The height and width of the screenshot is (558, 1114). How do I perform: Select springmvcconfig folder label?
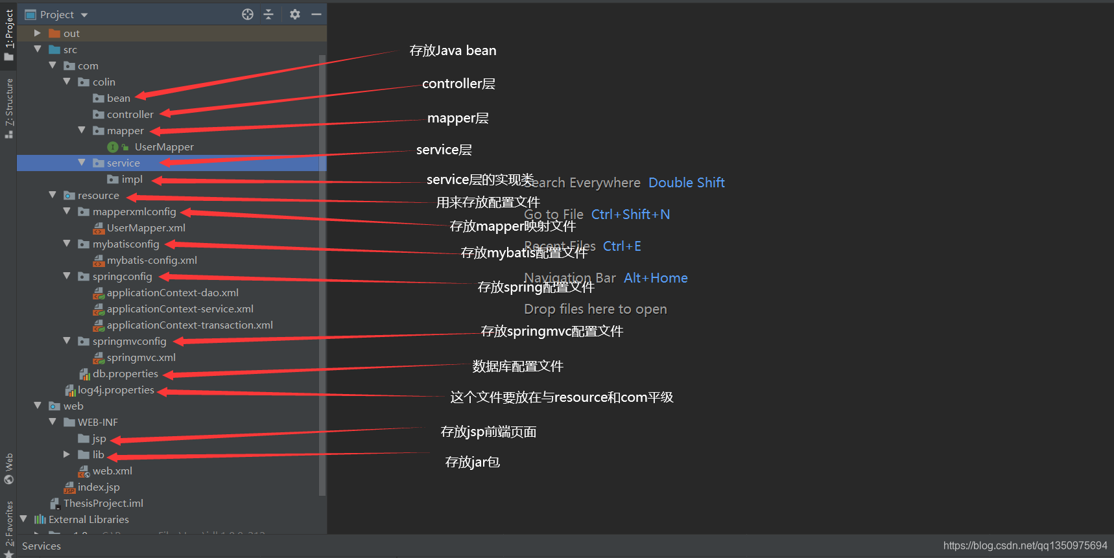(130, 341)
